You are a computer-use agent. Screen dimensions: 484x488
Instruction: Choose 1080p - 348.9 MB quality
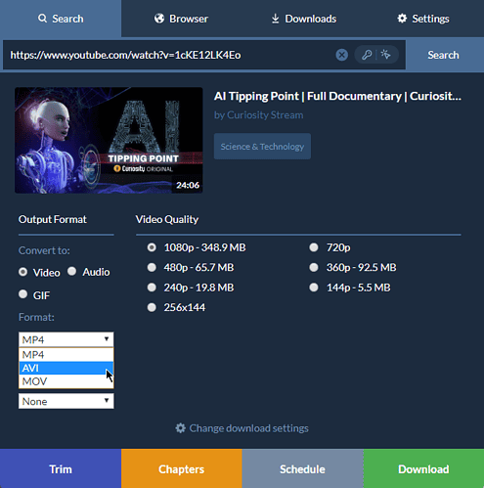152,247
